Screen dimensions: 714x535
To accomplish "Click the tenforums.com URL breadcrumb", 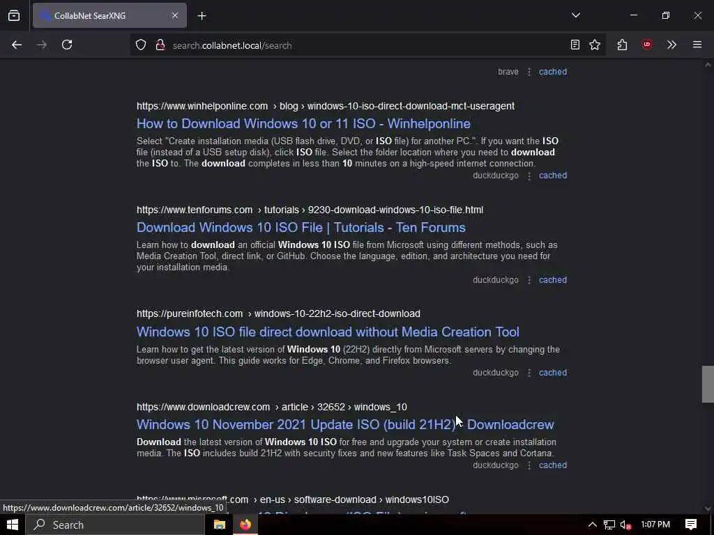I will (x=310, y=210).
